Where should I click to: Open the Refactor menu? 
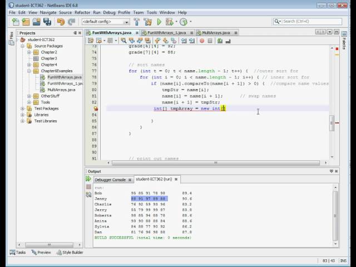[82, 12]
